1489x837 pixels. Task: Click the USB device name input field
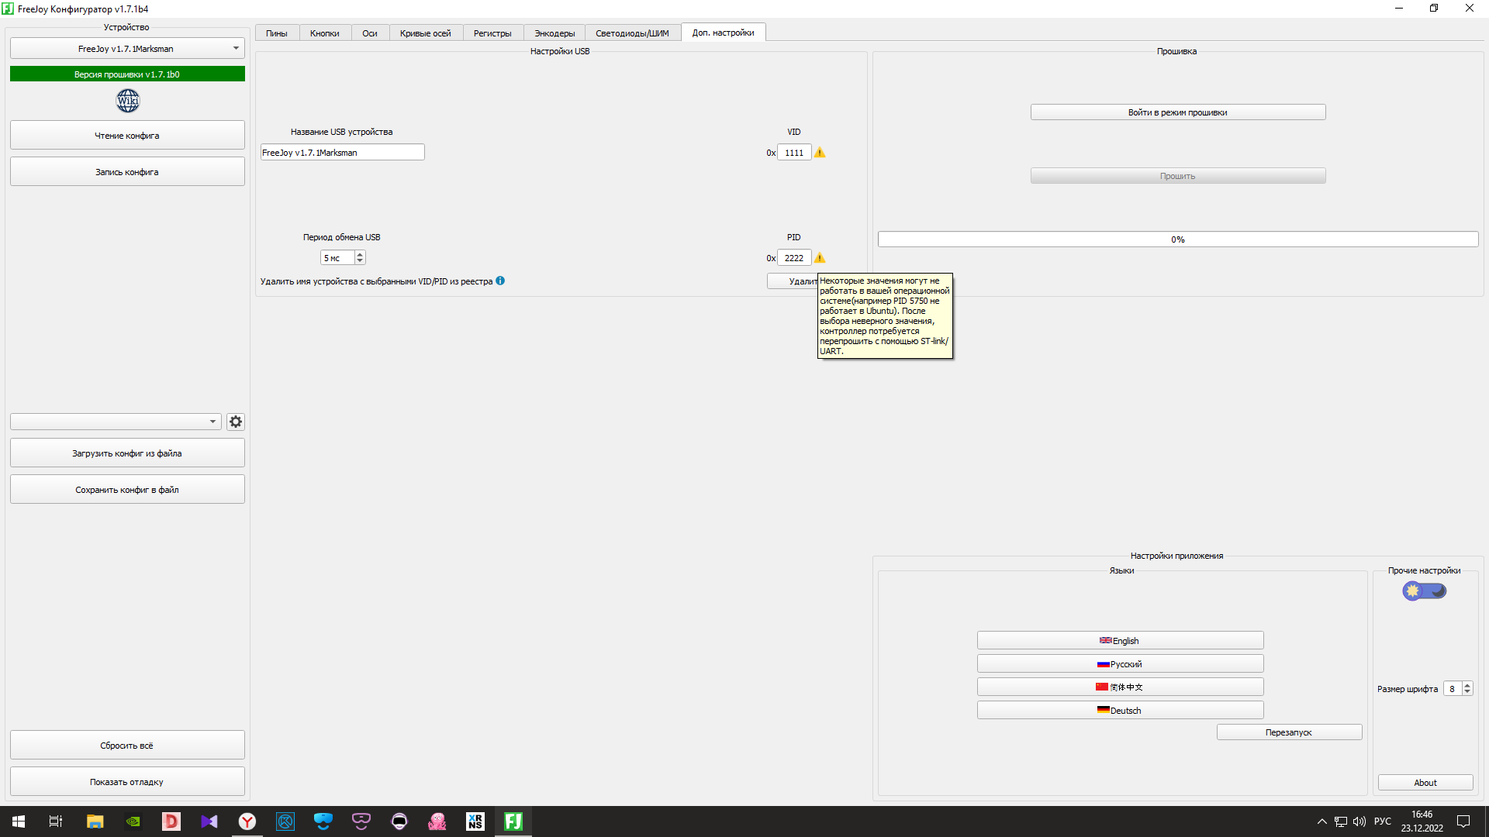tap(342, 153)
